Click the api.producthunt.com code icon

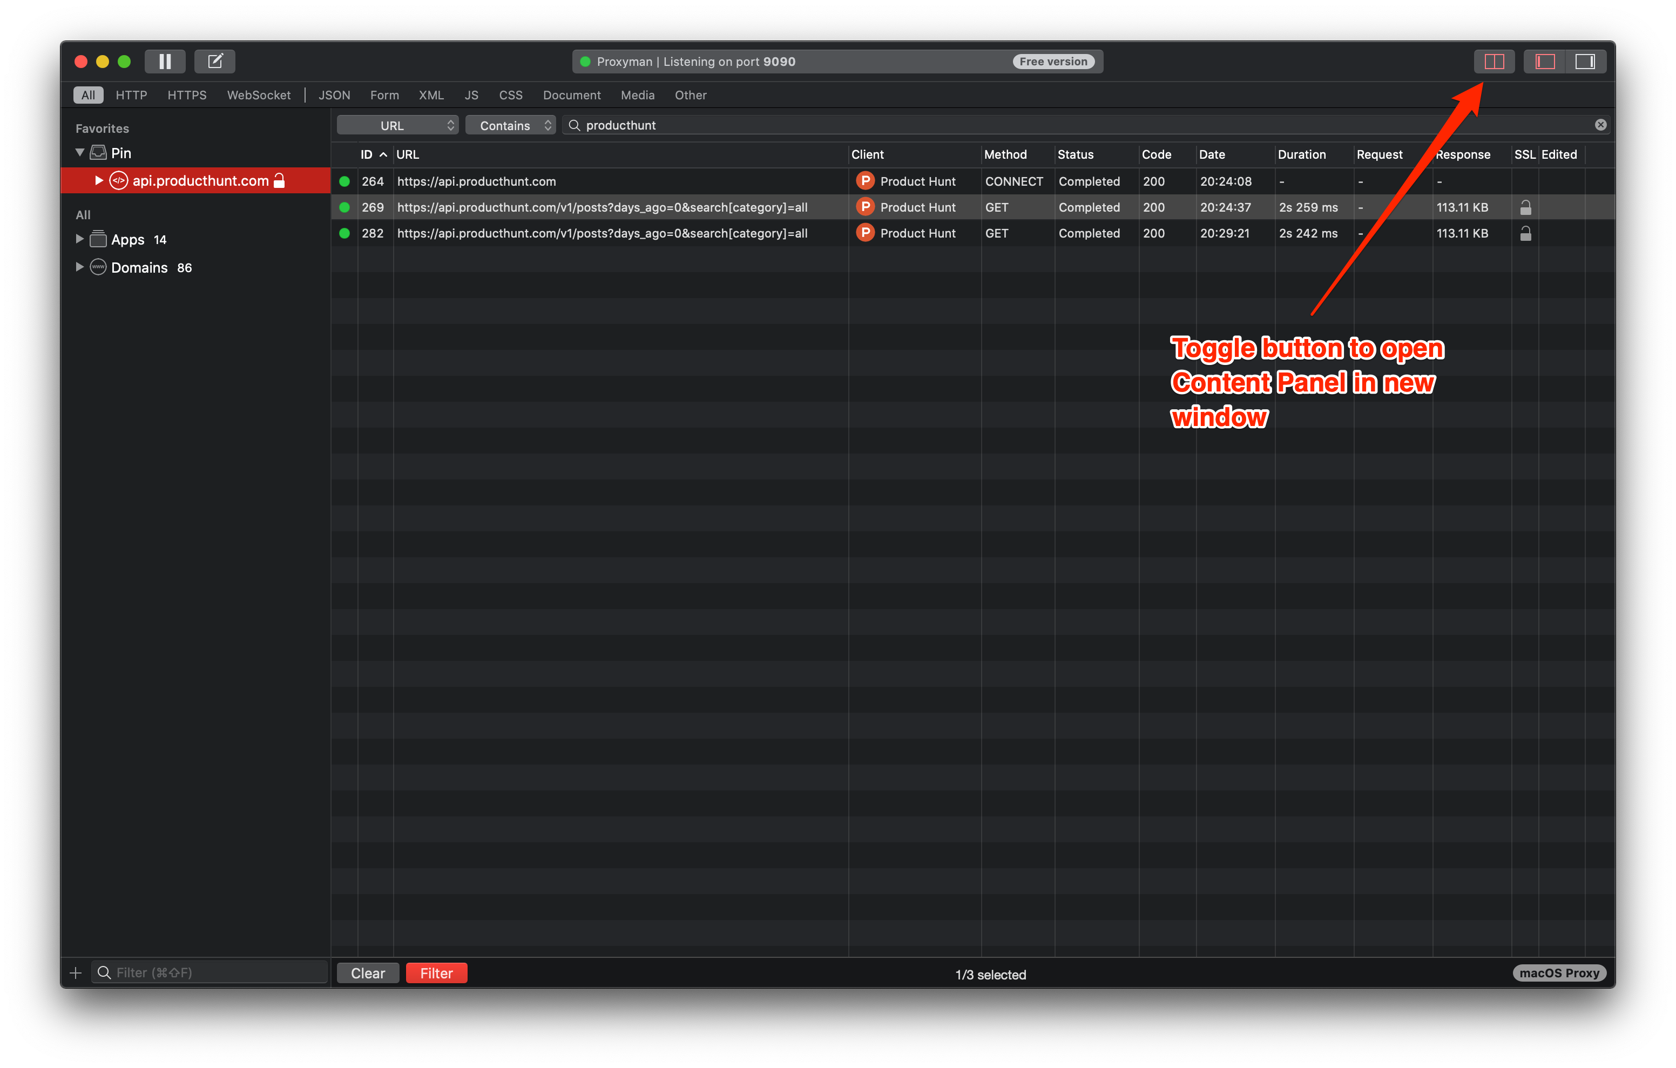coord(119,180)
